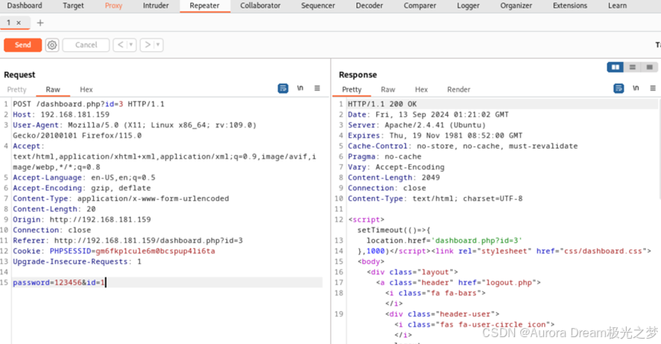Click the css/dashboard.css href value

pyautogui.click(x=603, y=251)
